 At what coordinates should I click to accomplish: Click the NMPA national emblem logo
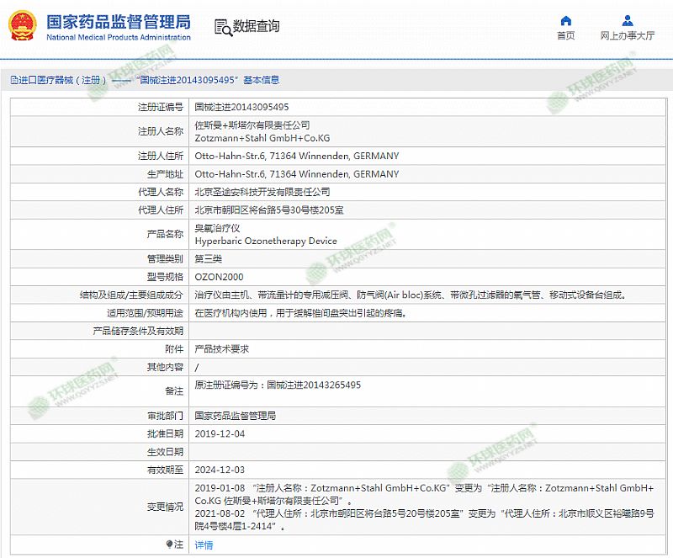point(23,26)
